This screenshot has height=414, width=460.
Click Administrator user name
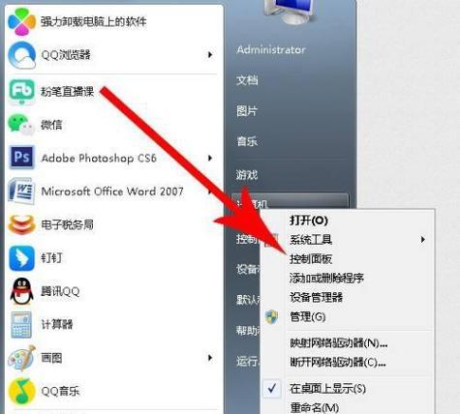coord(271,49)
